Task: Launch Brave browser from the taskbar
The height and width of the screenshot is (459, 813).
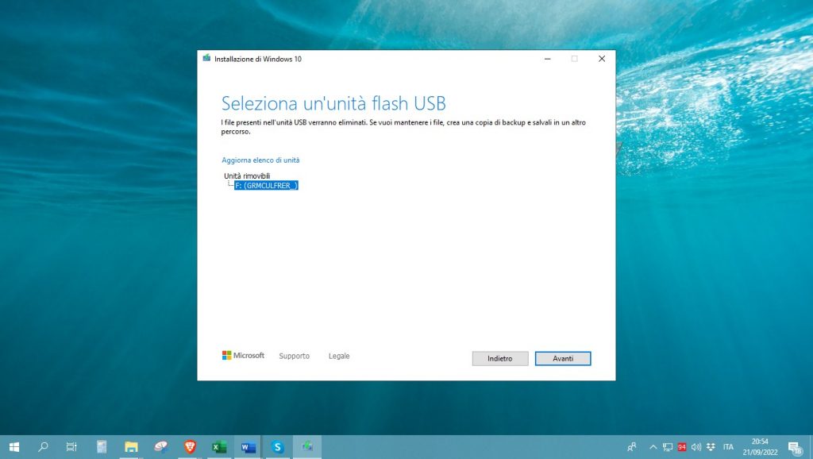Action: 190,447
